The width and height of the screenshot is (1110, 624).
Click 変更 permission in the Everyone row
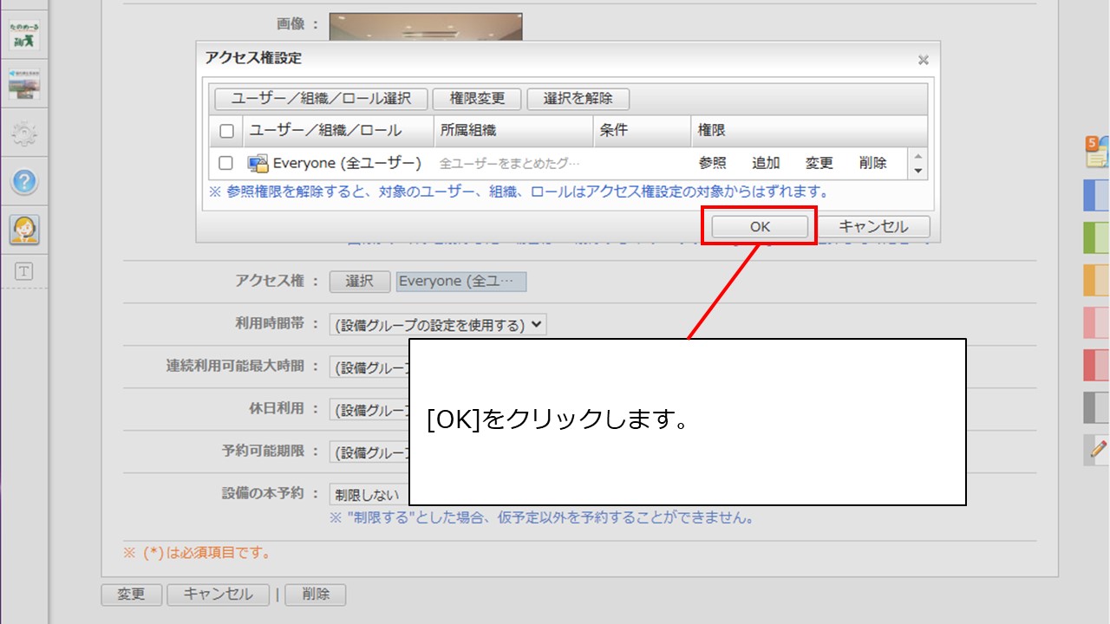tap(819, 163)
